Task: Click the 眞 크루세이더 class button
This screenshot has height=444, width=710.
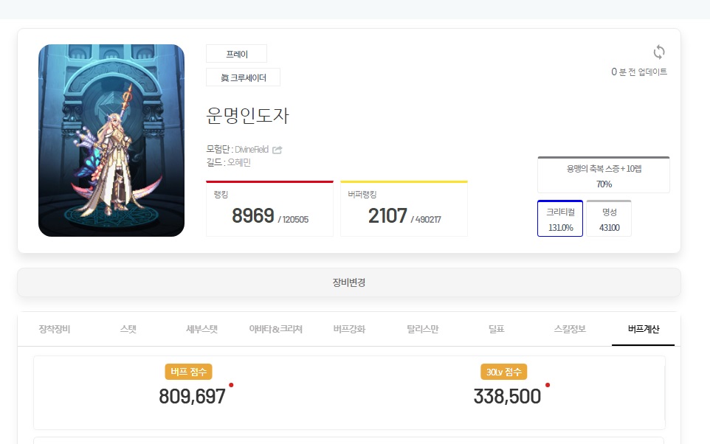Action: tap(243, 77)
